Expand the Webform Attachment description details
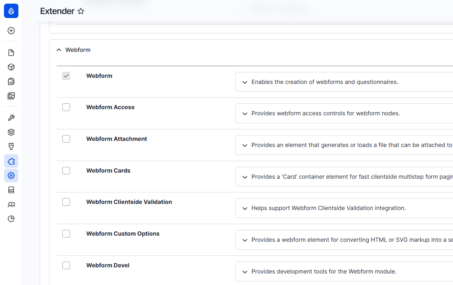Screen dimensions: 453x285 [x=245, y=145]
